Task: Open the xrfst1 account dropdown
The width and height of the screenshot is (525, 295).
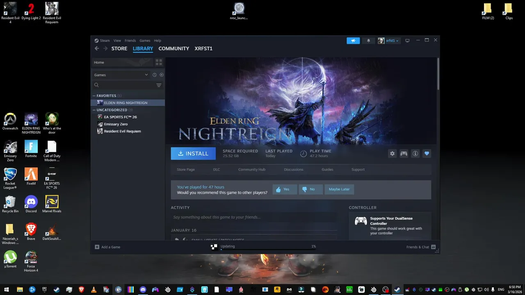Action: (388, 41)
